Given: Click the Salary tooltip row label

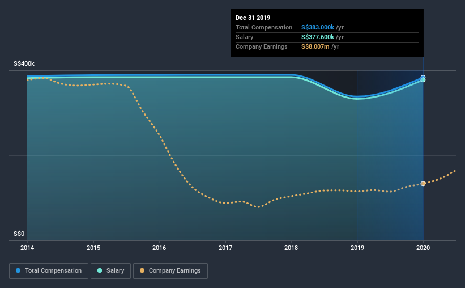Looking at the screenshot, I should coord(244,37).
